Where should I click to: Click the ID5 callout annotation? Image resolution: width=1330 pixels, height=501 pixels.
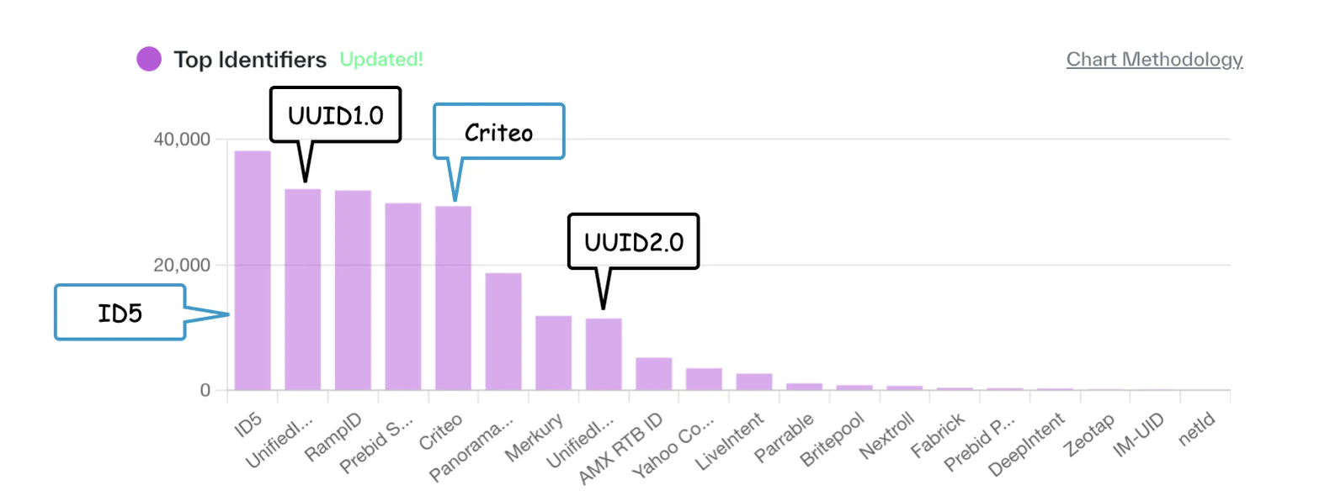(x=120, y=313)
